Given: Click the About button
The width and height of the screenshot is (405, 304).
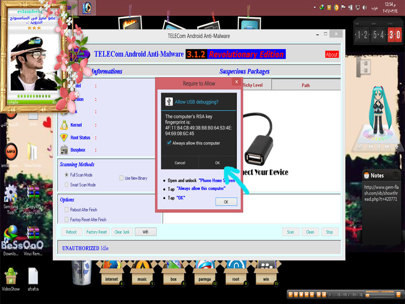Looking at the screenshot, I should 332,55.
